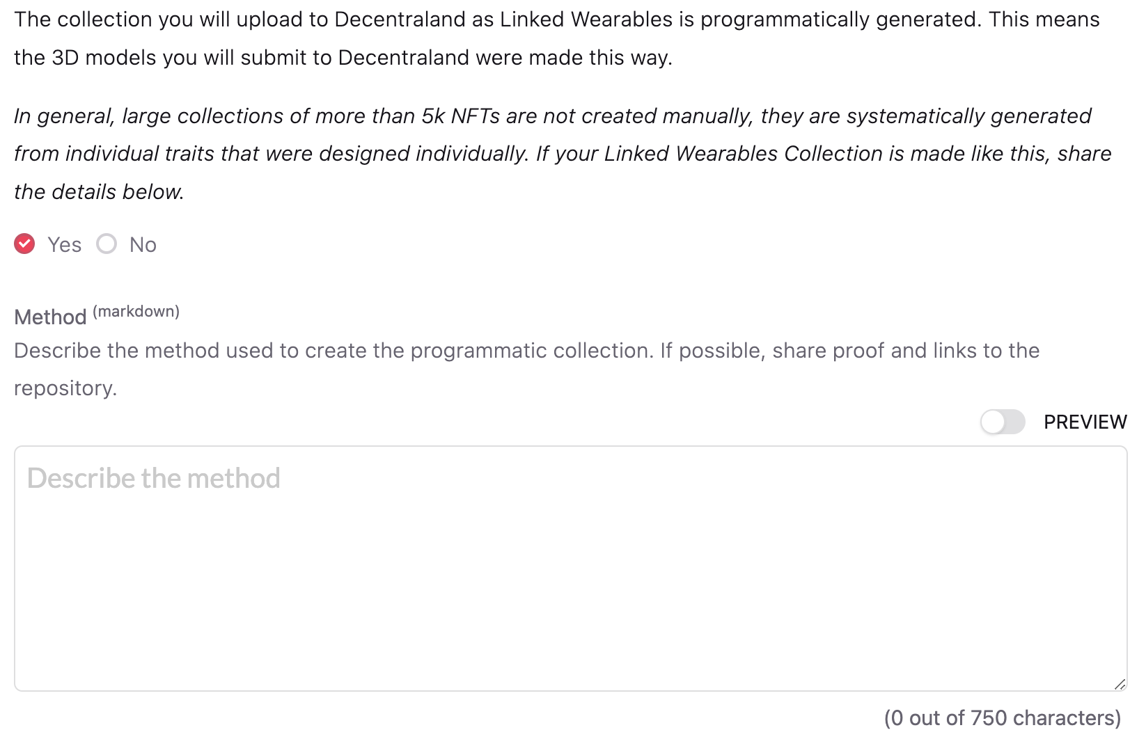Screen dimensions: 1146x746
Task: Click the Method field label
Action: tap(50, 317)
